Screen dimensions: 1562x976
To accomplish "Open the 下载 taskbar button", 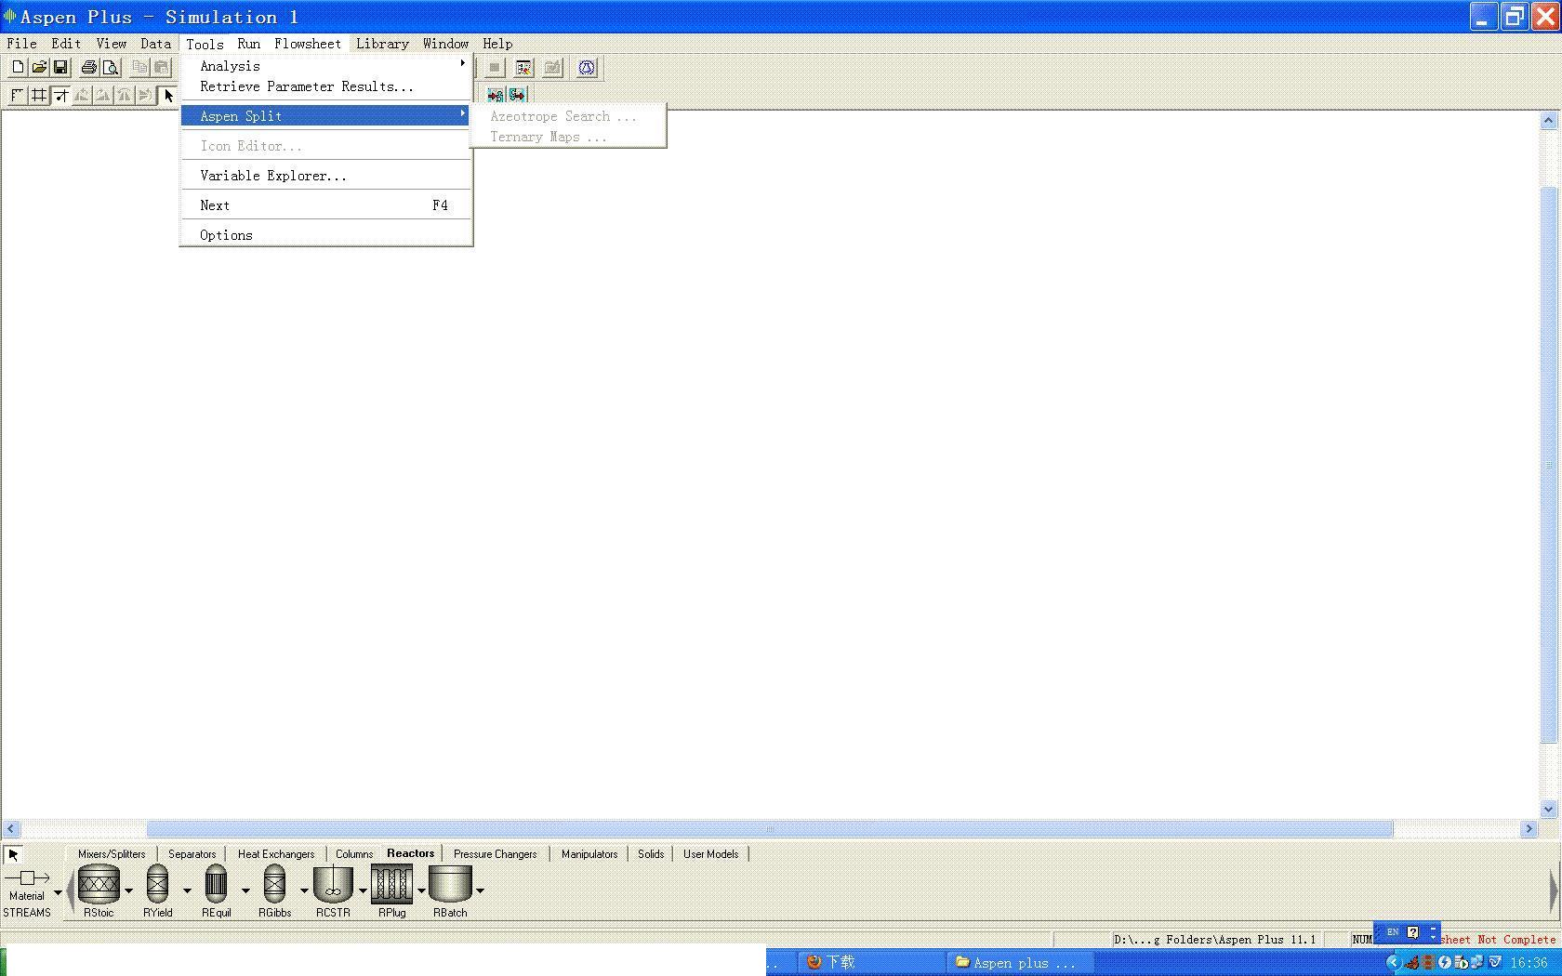I will point(872,962).
